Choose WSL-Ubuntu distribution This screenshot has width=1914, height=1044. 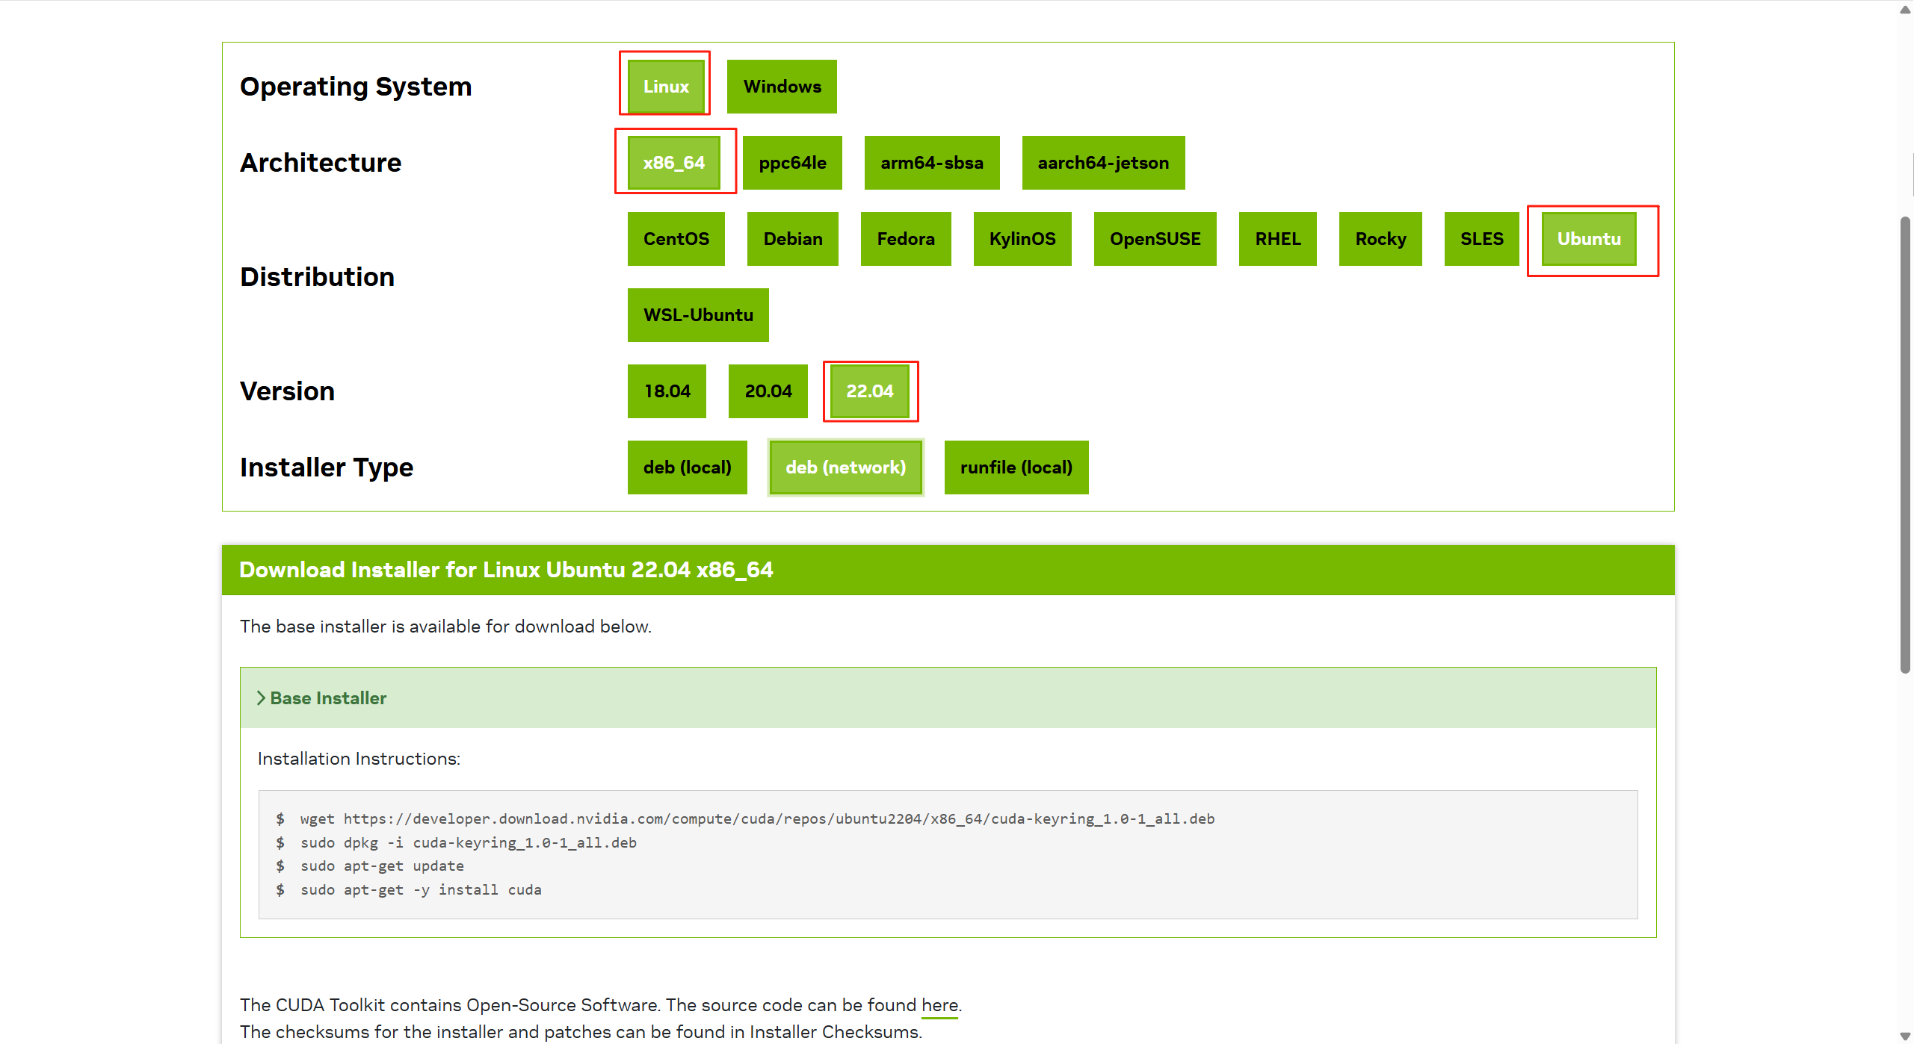coord(697,315)
